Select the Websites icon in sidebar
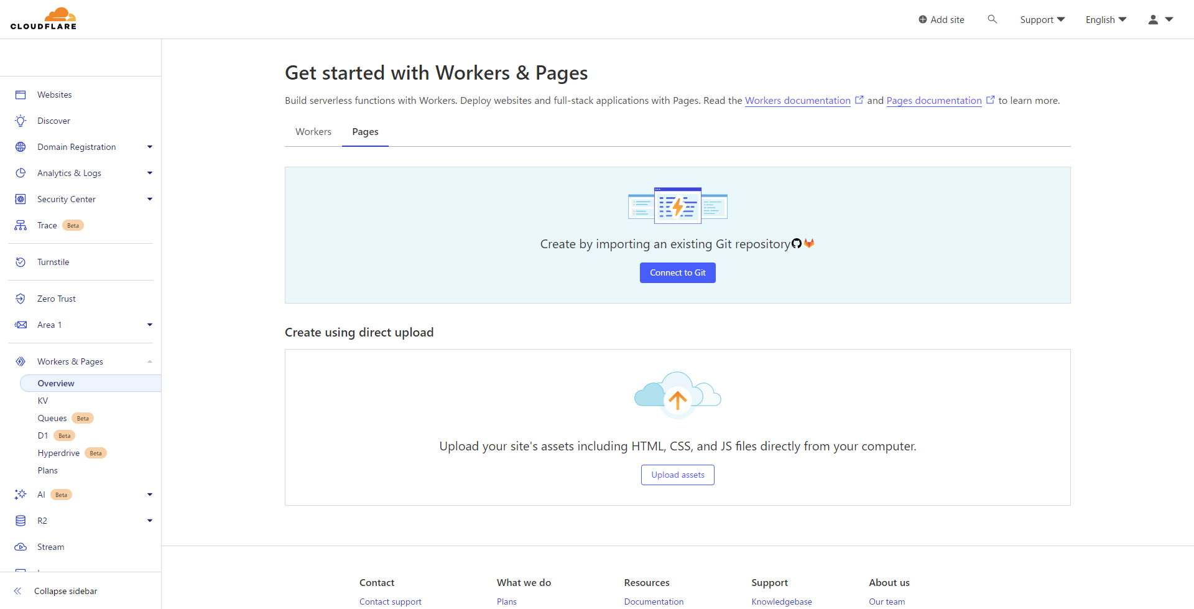Screen dimensions: 1194x609 [x=21, y=94]
